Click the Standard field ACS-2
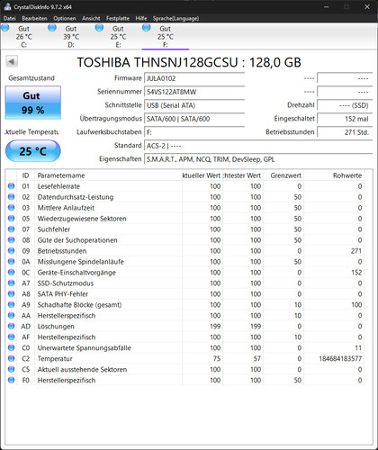The image size is (378, 450). [258, 146]
